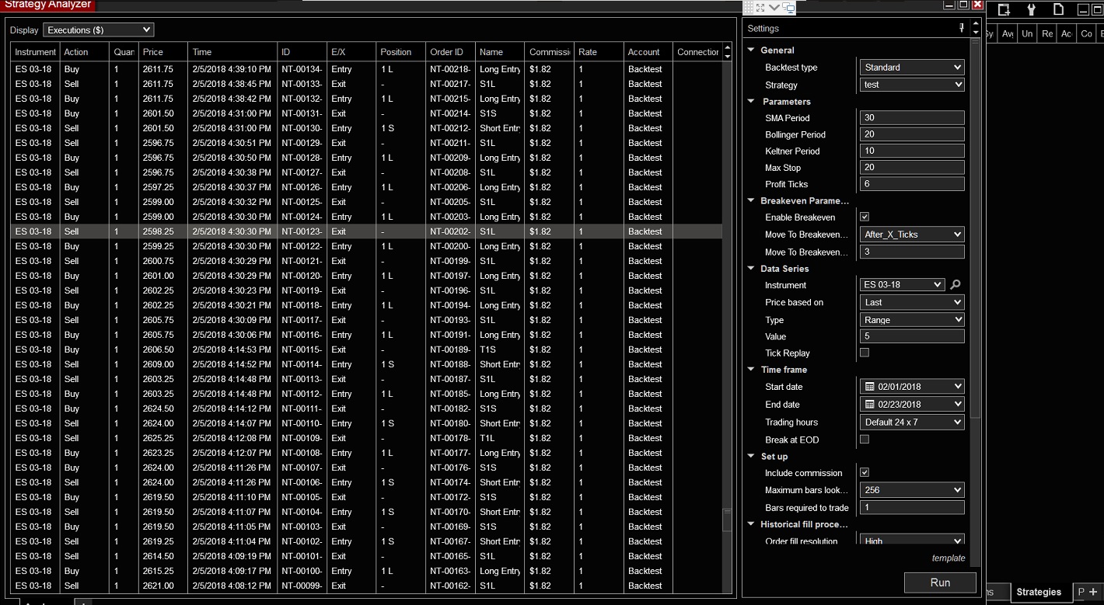Viewport: 1104px width, 605px height.
Task: Collapse the Data Series section
Action: click(751, 269)
